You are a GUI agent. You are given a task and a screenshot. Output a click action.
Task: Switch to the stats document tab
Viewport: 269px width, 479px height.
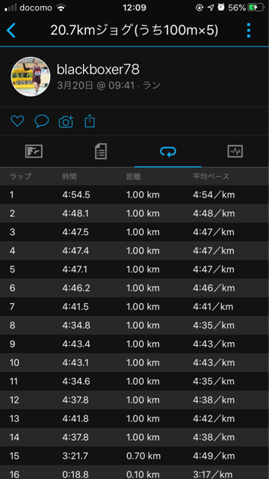[x=101, y=151]
